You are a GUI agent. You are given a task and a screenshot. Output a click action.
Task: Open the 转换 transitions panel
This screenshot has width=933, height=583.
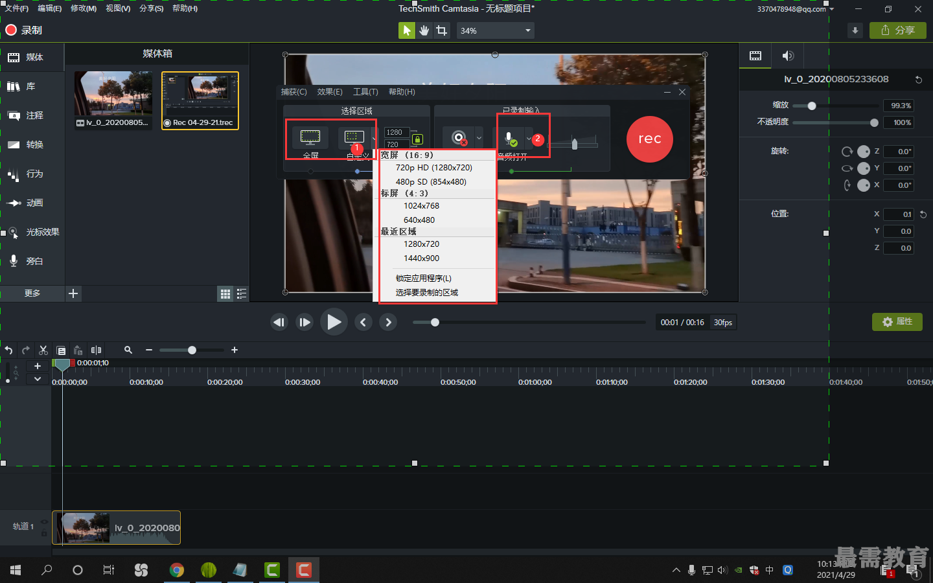[32, 145]
